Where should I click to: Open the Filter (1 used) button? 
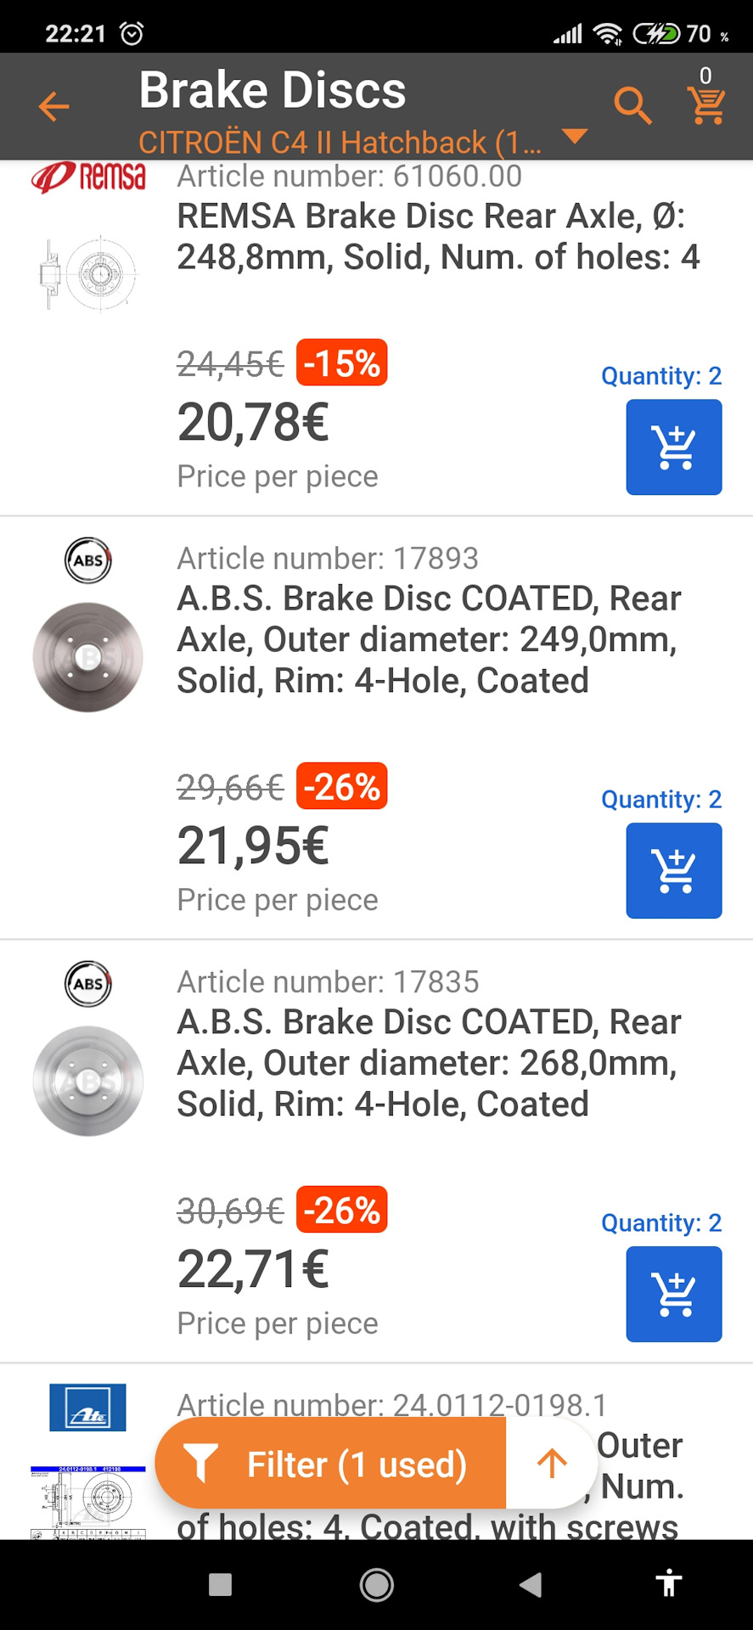[332, 1464]
